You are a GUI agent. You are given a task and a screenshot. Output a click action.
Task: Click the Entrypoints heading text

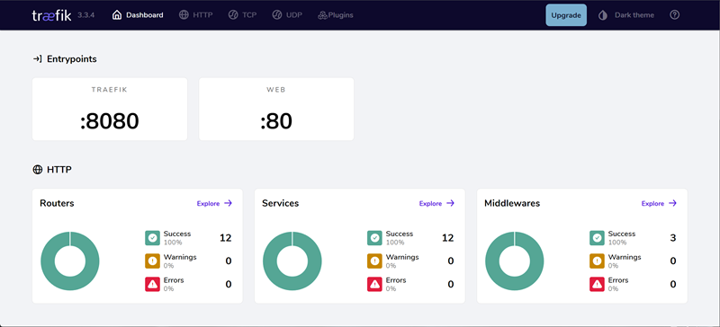click(72, 58)
